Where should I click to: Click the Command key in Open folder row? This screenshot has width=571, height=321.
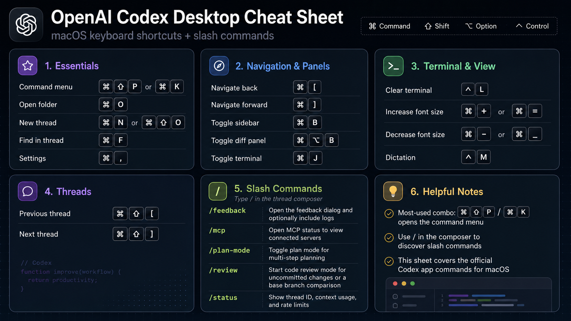[x=106, y=104]
